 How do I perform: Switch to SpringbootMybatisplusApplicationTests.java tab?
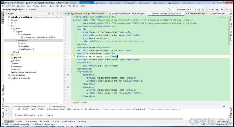tap(86, 13)
